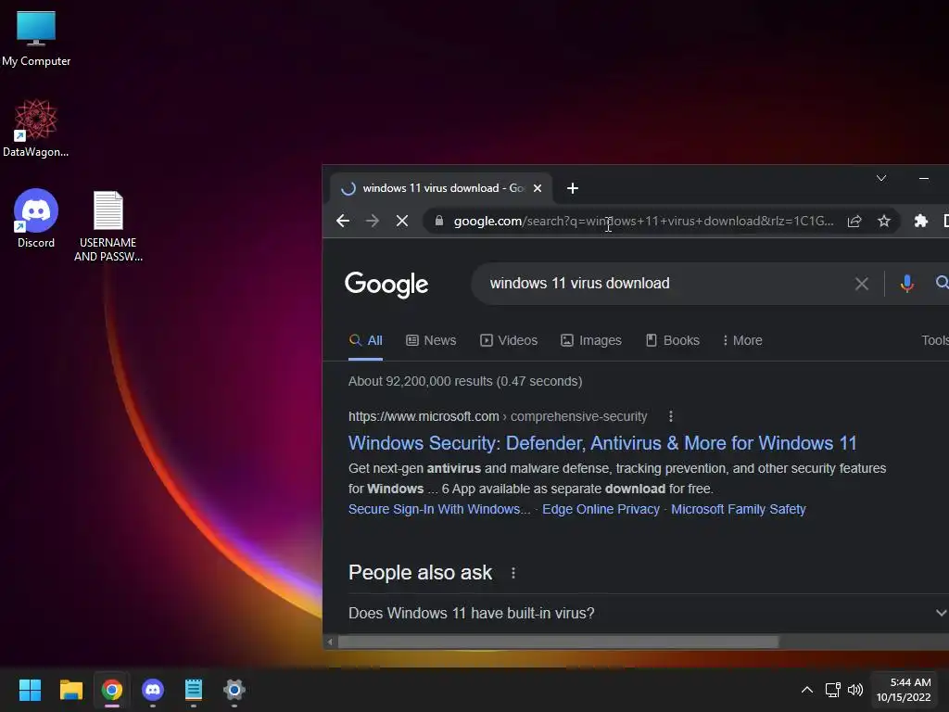Open the microsoft.com result options dots

click(670, 416)
